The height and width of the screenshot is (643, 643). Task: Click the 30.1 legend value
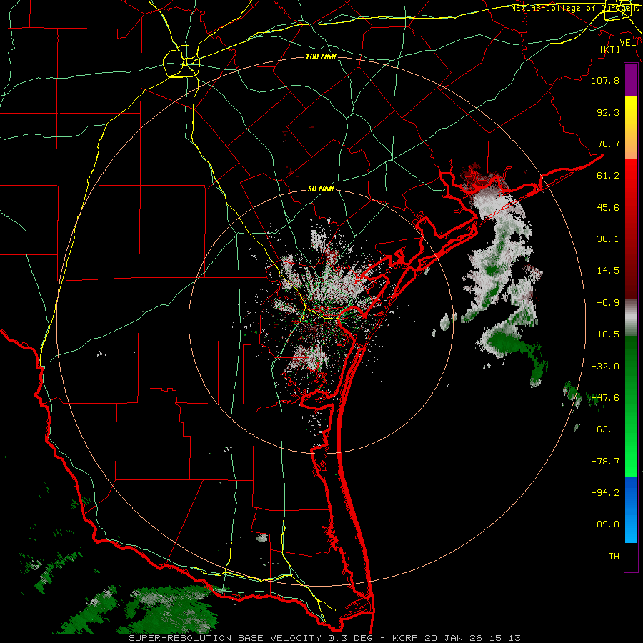pos(608,239)
